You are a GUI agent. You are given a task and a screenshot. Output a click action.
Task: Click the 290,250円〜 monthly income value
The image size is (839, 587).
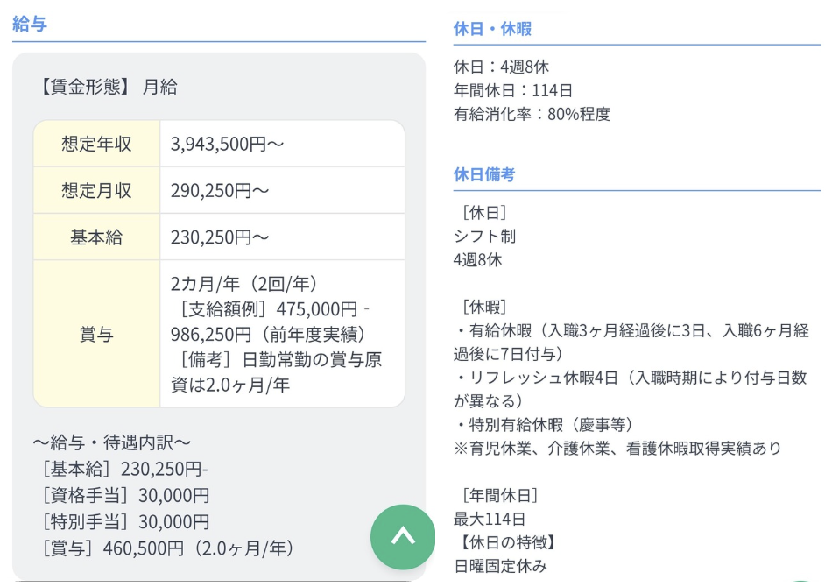[219, 190]
